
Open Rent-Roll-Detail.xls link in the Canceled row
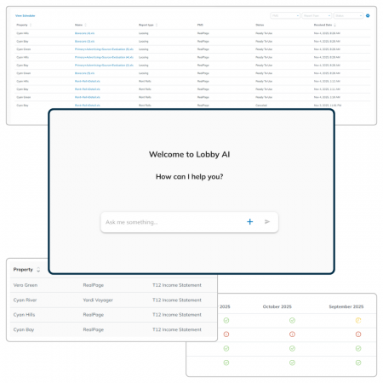88,106
